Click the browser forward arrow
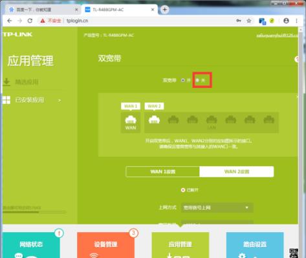This screenshot has width=306, height=258. click(x=19, y=21)
